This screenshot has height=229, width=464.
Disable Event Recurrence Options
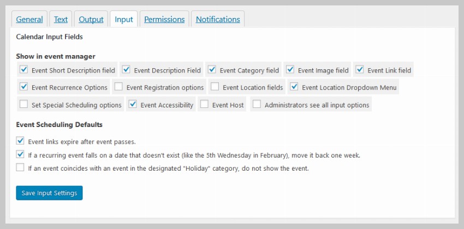[x=24, y=87]
